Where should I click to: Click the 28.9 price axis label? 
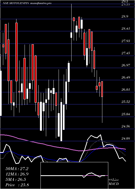[x=125, y=16]
